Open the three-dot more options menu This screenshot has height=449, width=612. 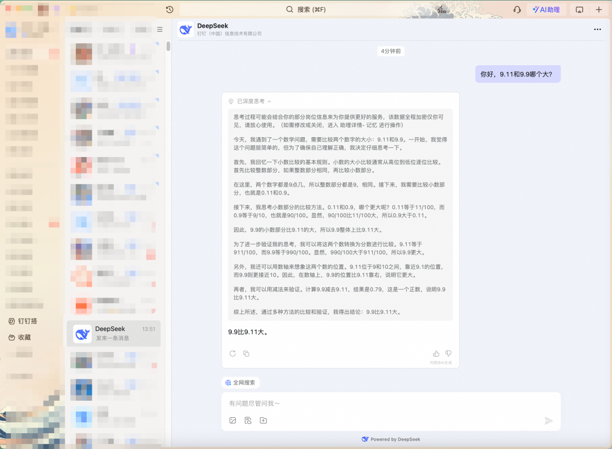point(597,29)
